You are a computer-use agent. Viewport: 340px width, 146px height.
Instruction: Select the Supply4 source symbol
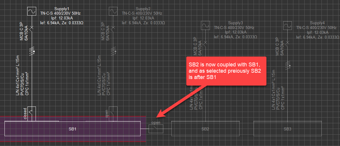(287, 25)
